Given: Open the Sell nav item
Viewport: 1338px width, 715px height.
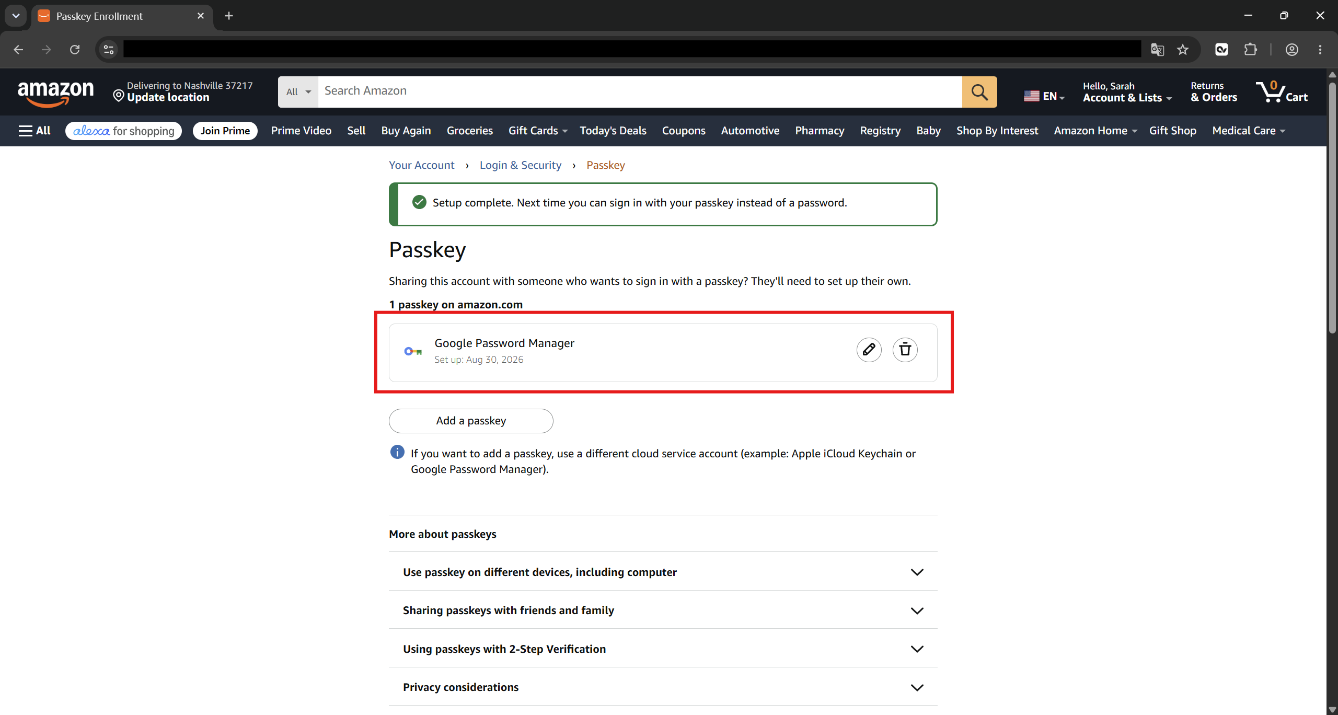Looking at the screenshot, I should point(356,131).
